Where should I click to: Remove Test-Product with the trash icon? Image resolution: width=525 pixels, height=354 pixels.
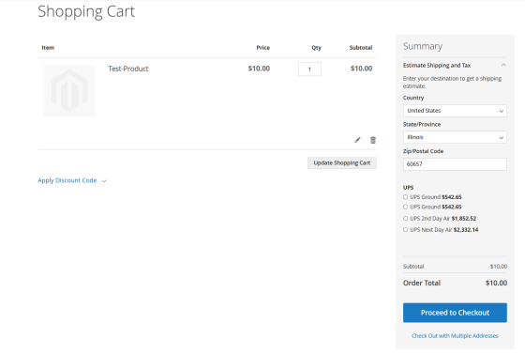coord(373,140)
